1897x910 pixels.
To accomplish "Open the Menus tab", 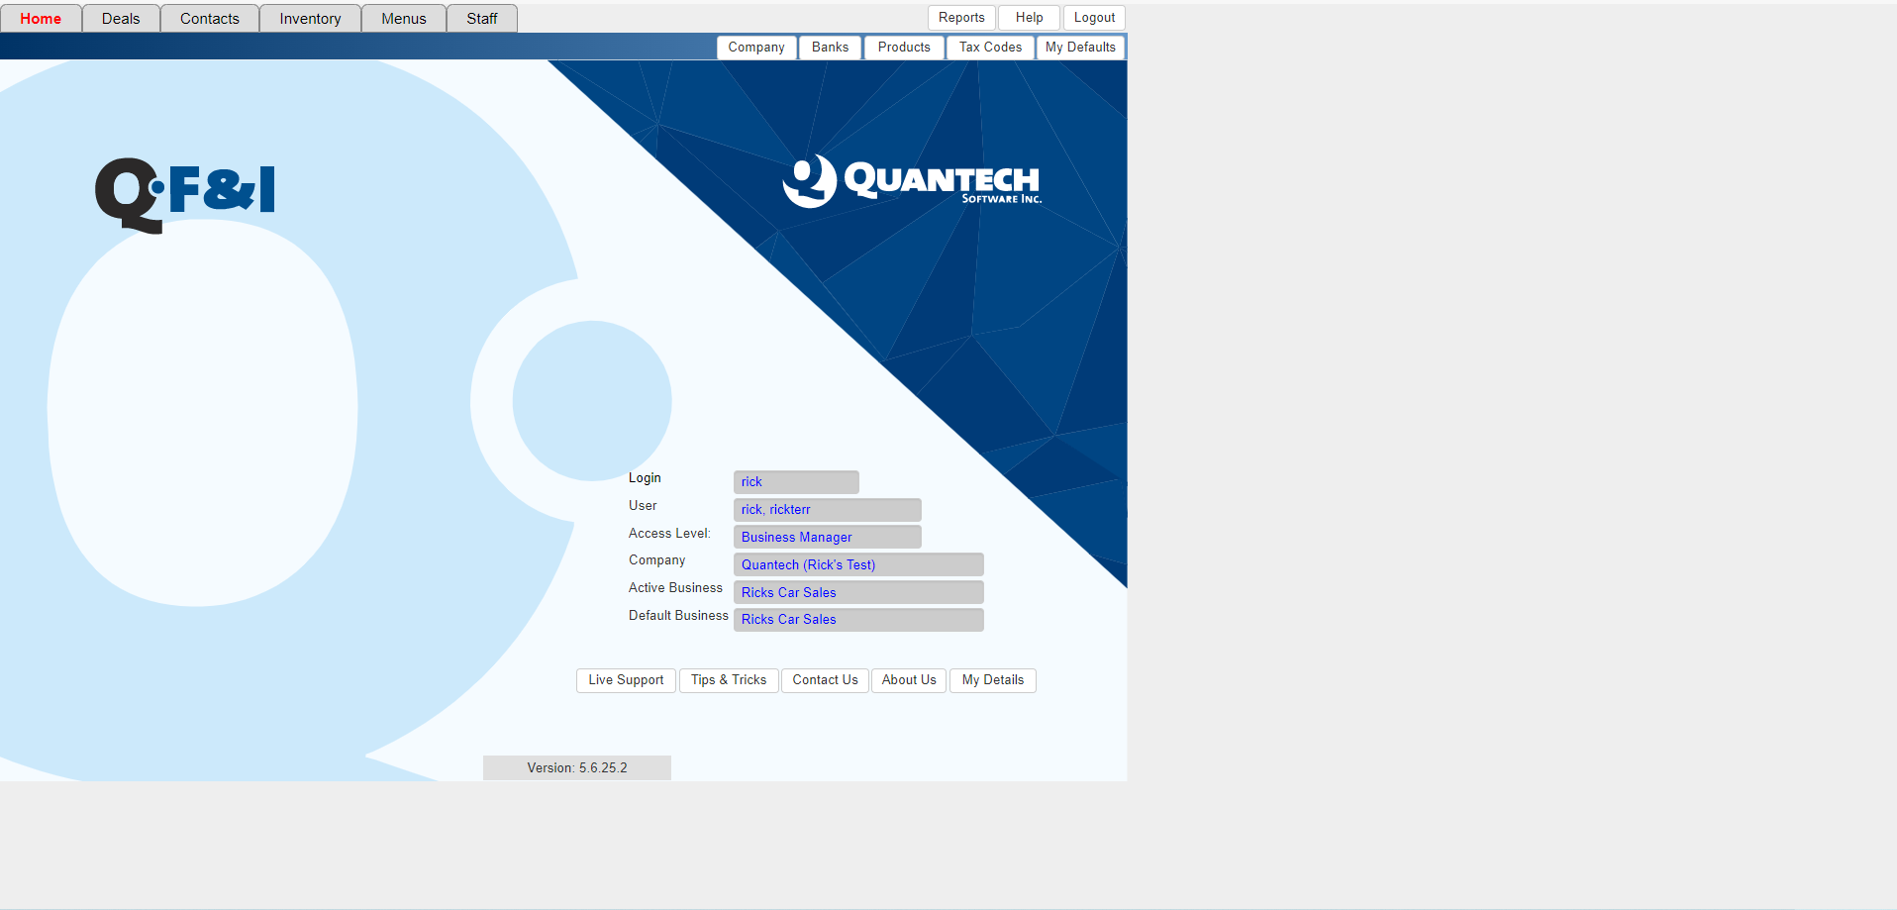I will 403,18.
